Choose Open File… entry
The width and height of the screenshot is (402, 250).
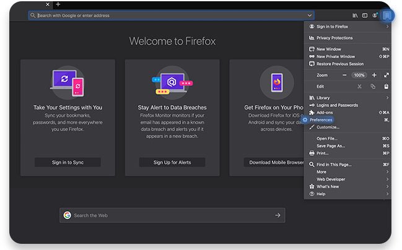(x=347, y=139)
